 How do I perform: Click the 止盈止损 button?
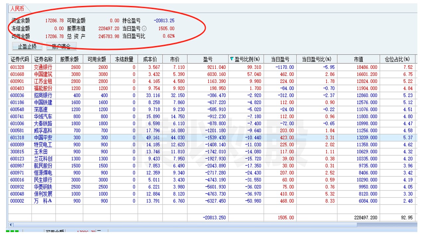tap(27, 46)
